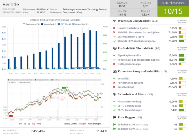This screenshot has width=189, height=136.
Task: Click the comparison bar for Zu hohes KUV?
Action: click(182, 125)
